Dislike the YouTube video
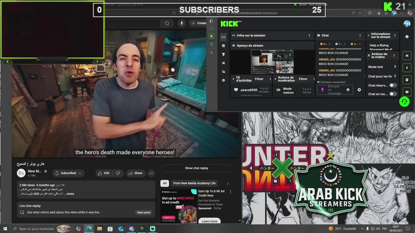This screenshot has height=233, width=415. pyautogui.click(x=118, y=173)
